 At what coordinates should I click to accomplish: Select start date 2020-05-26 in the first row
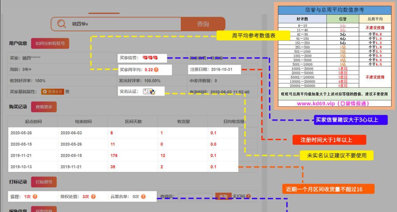tap(21, 133)
